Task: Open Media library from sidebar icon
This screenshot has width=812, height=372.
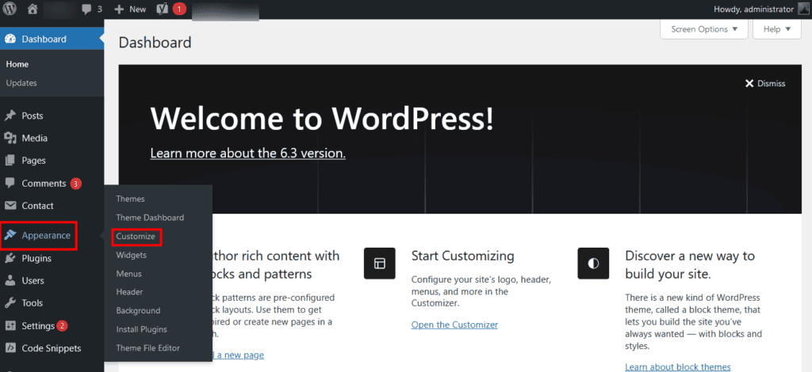Action: [10, 138]
